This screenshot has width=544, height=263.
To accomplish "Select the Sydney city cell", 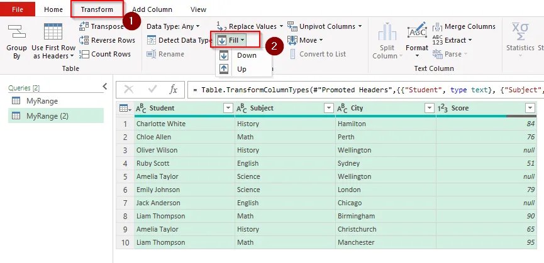I will [x=386, y=163].
